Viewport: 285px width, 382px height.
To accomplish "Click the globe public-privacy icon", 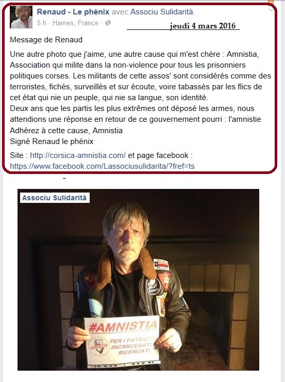I will pos(108,23).
